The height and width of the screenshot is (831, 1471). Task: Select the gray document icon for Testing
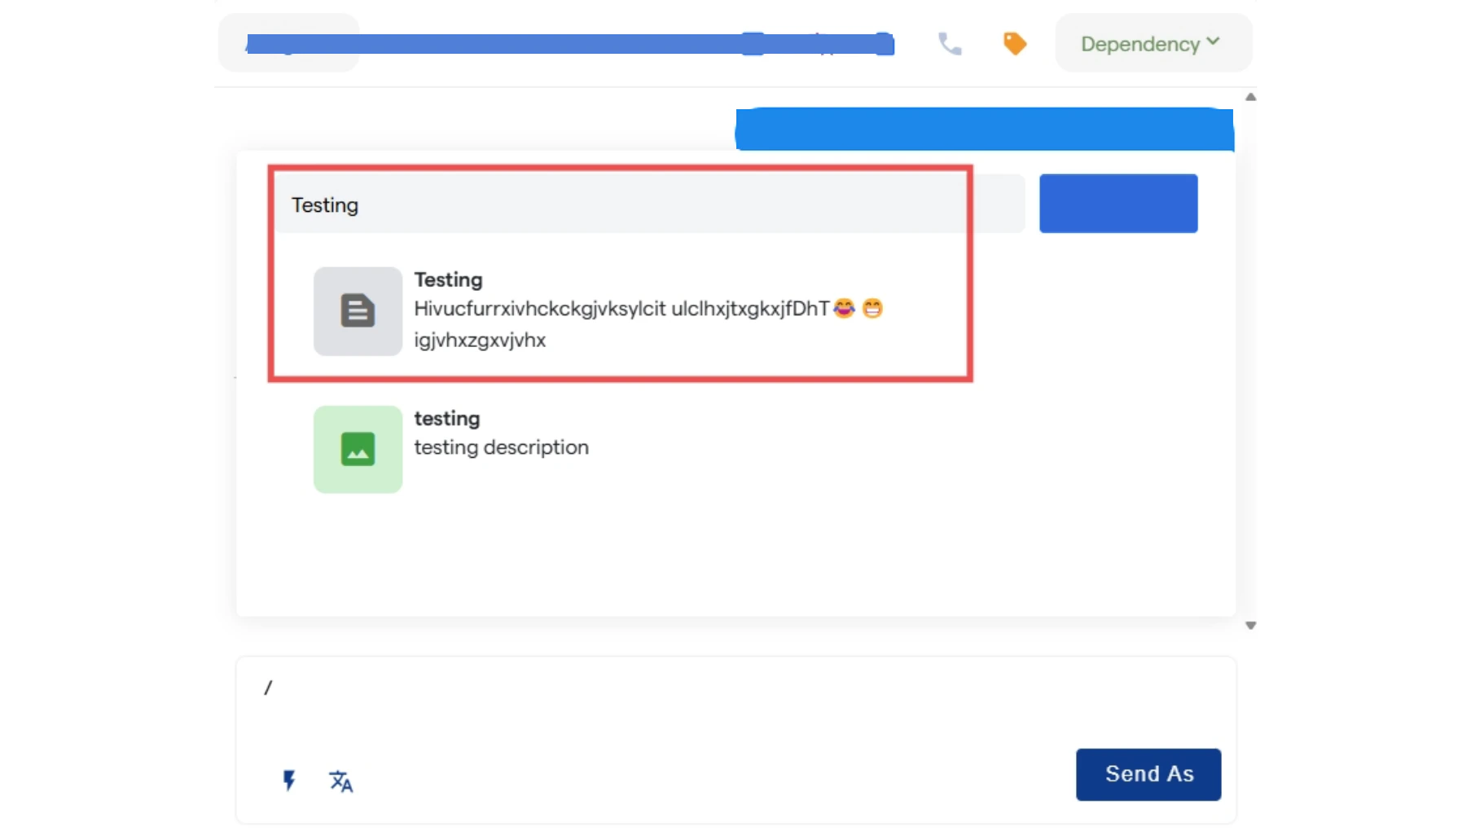(x=358, y=311)
